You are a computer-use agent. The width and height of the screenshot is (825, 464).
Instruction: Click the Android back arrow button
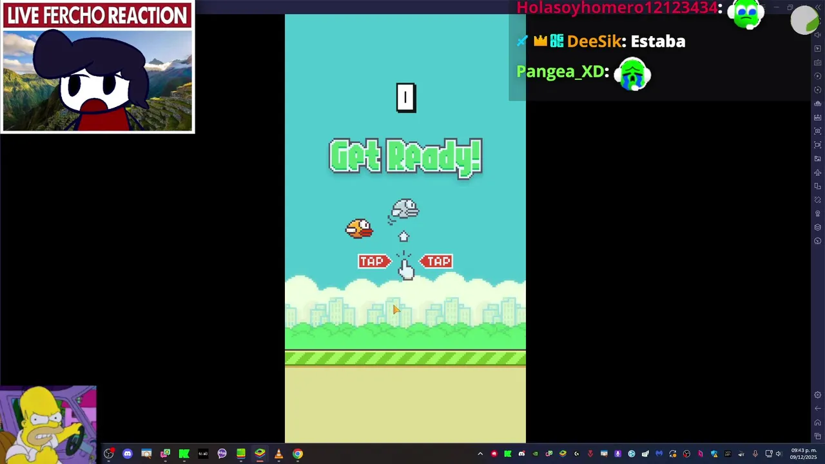point(818,409)
